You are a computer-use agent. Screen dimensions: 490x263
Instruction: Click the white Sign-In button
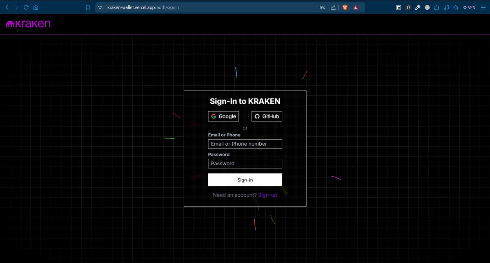(x=245, y=180)
